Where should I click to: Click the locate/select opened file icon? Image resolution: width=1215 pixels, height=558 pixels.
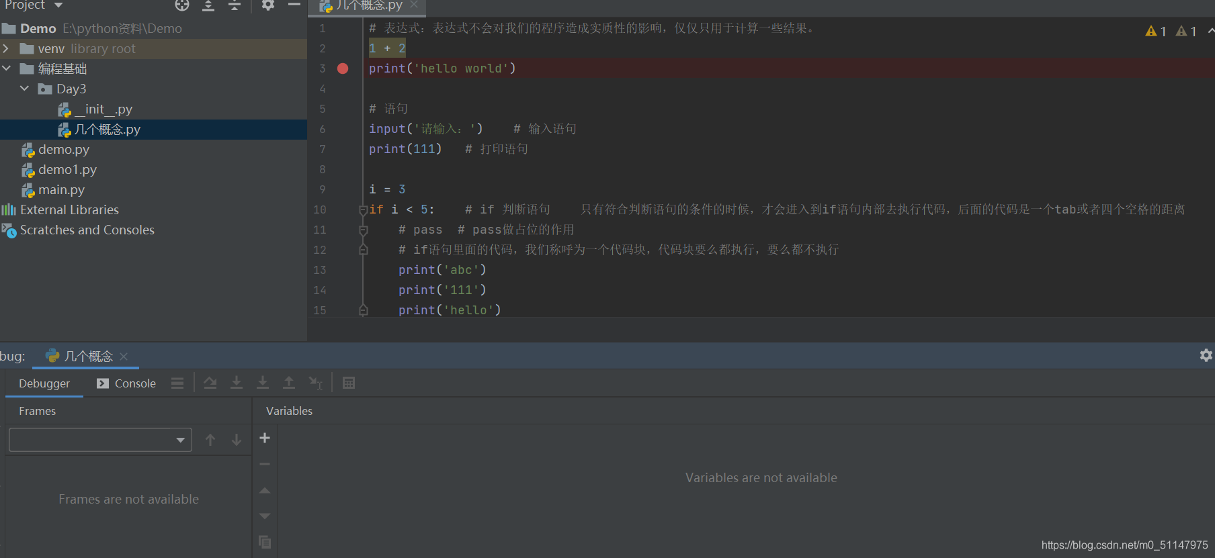pos(182,5)
